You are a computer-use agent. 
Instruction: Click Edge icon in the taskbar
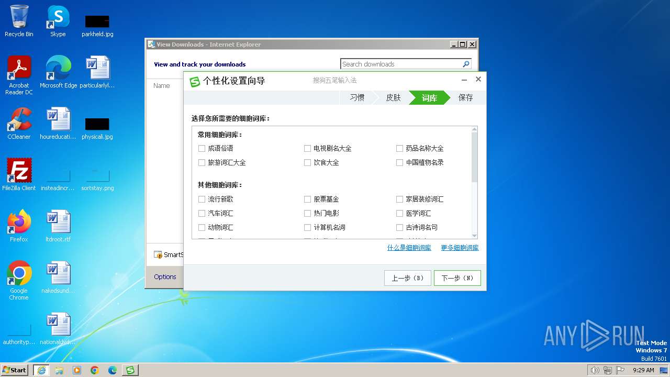pos(113,370)
